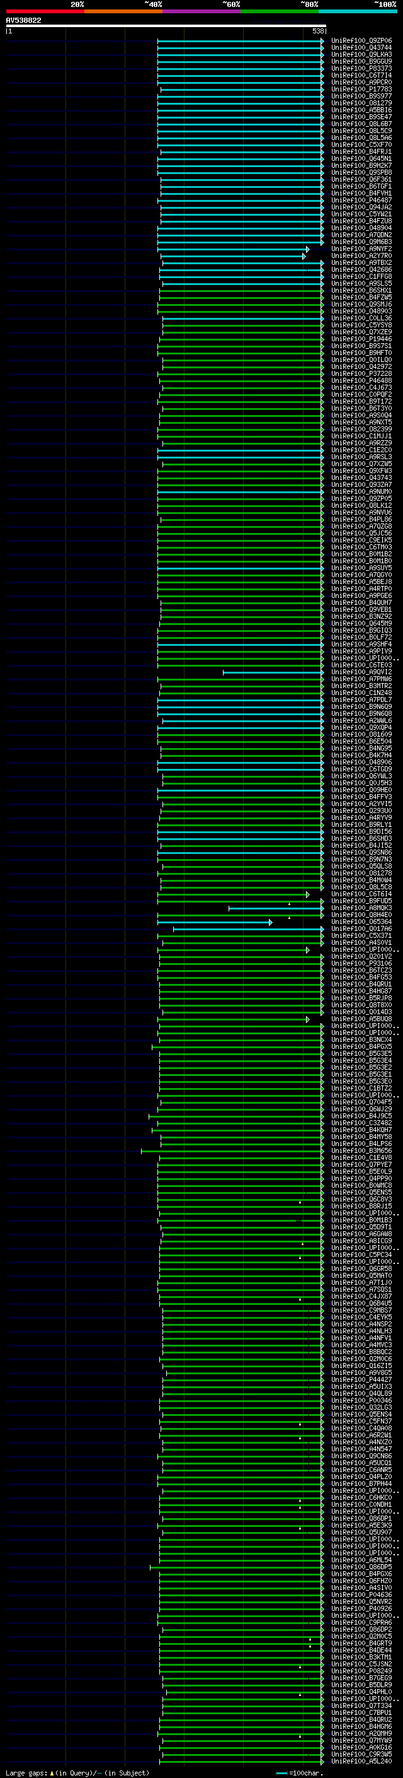Click the orange ~40% identity legend bar
This screenshot has width=403, height=1778.
[x=123, y=11]
